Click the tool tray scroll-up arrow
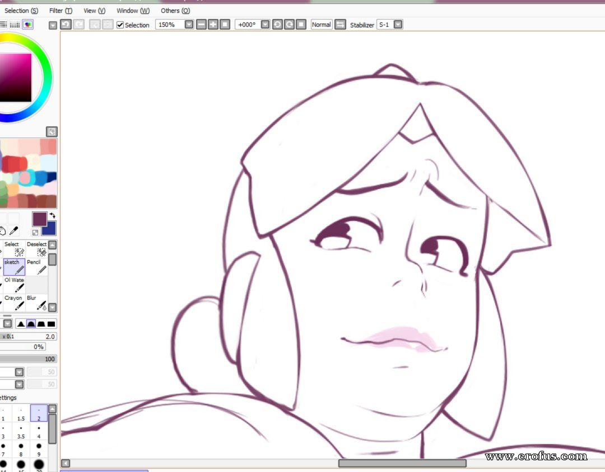Viewport: 605px width, 472px height. tap(53, 245)
